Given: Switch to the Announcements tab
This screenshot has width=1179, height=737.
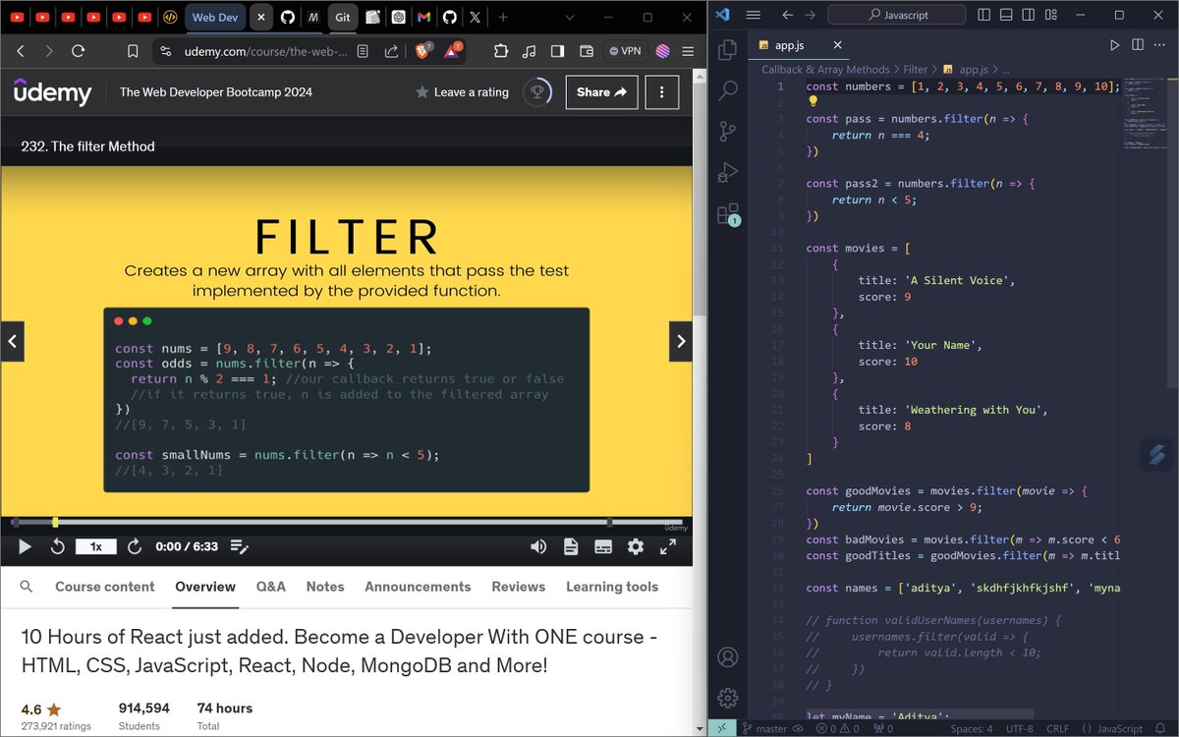Looking at the screenshot, I should tap(418, 587).
